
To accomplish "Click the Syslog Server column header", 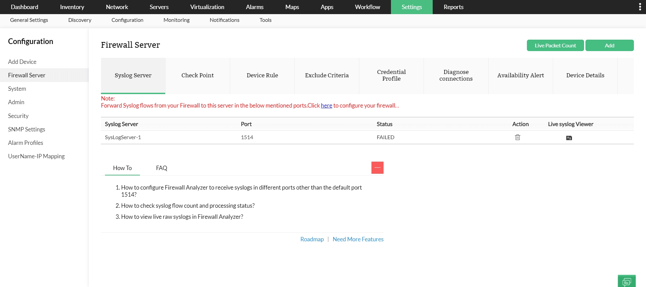I will point(121,124).
